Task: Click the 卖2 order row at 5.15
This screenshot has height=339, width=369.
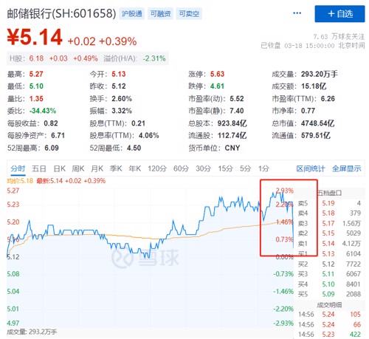Action: tap(329, 233)
